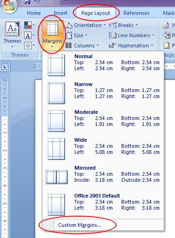This screenshot has width=175, height=238.
Task: Switch to the Insert tab
Action: coord(60,13)
